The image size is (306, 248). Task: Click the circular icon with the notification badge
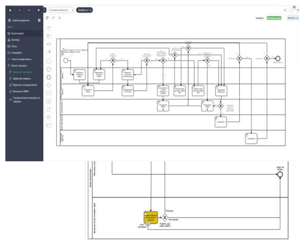pos(292,10)
